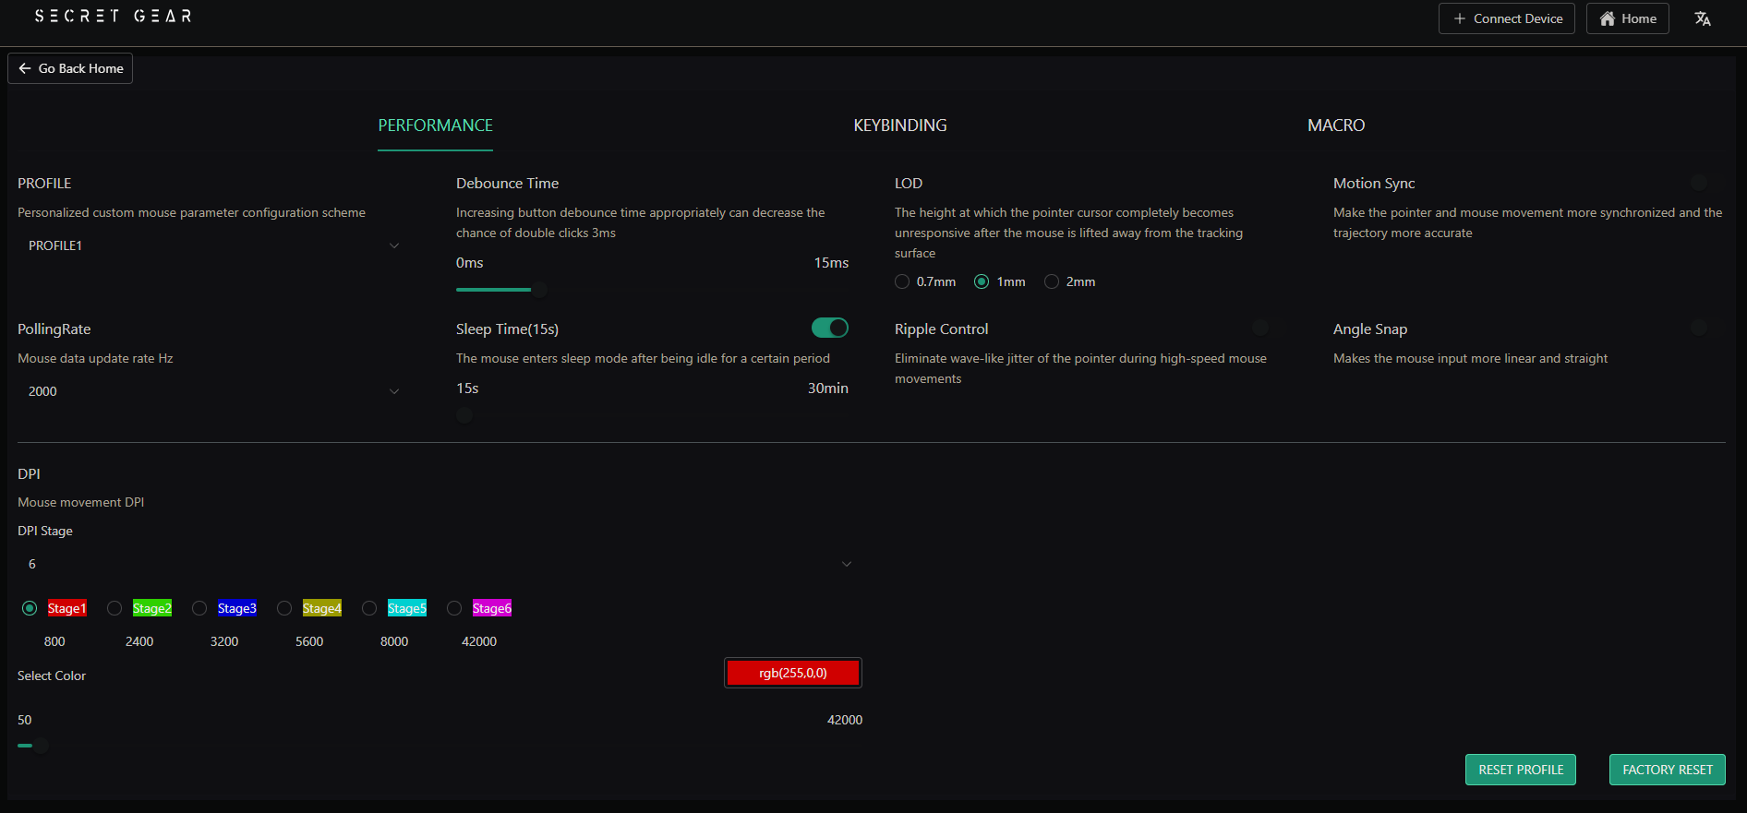Switch to the KEYBINDING tab
The width and height of the screenshot is (1747, 813).
click(x=899, y=126)
